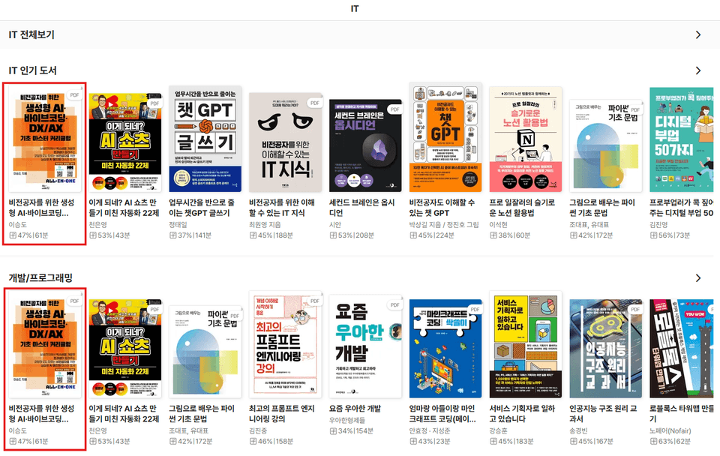
Task: Click the 이게 되네? AI 쇼츠 title in popular books
Action: click(x=124, y=208)
